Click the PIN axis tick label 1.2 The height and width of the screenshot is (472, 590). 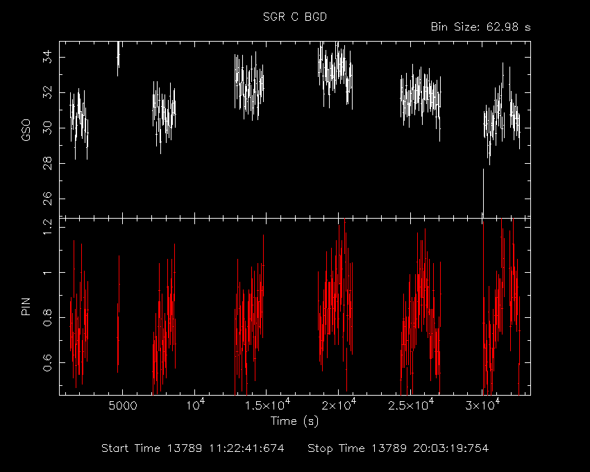[47, 227]
